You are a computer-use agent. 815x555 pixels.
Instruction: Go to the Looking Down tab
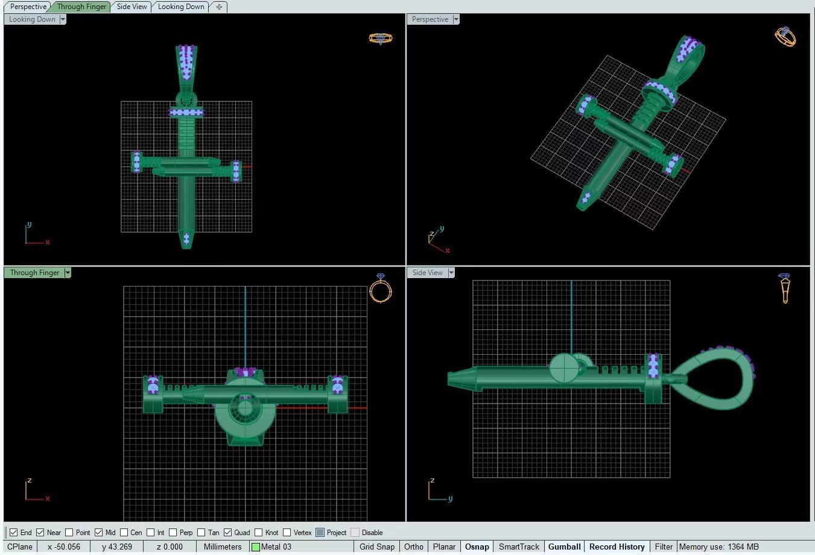[x=181, y=7]
